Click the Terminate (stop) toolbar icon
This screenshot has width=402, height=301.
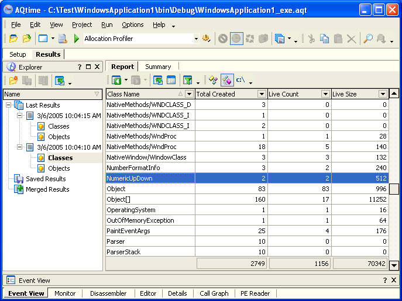point(222,39)
